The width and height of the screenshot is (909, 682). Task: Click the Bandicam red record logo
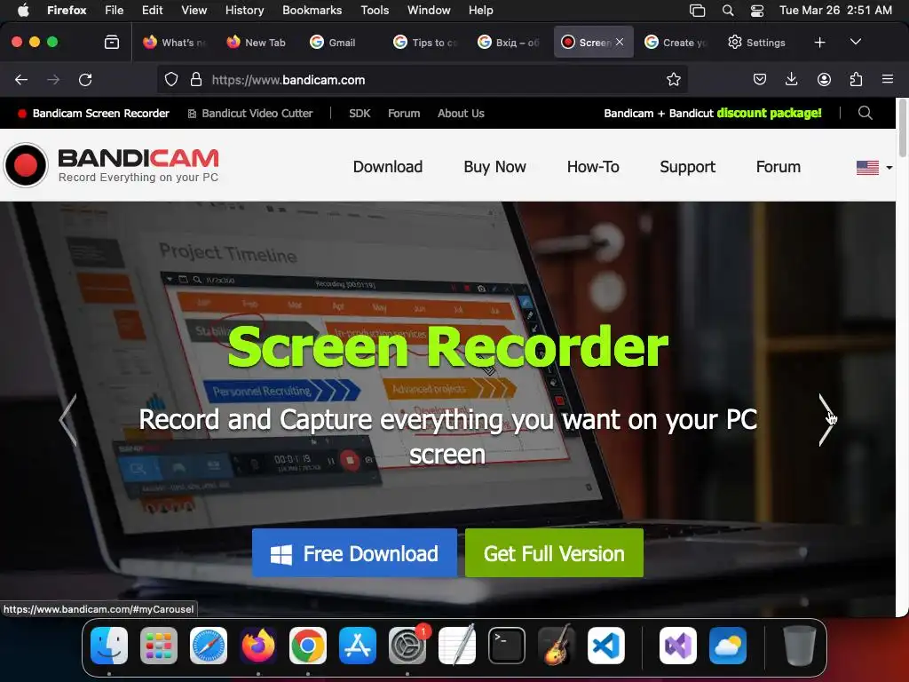pyautogui.click(x=26, y=165)
